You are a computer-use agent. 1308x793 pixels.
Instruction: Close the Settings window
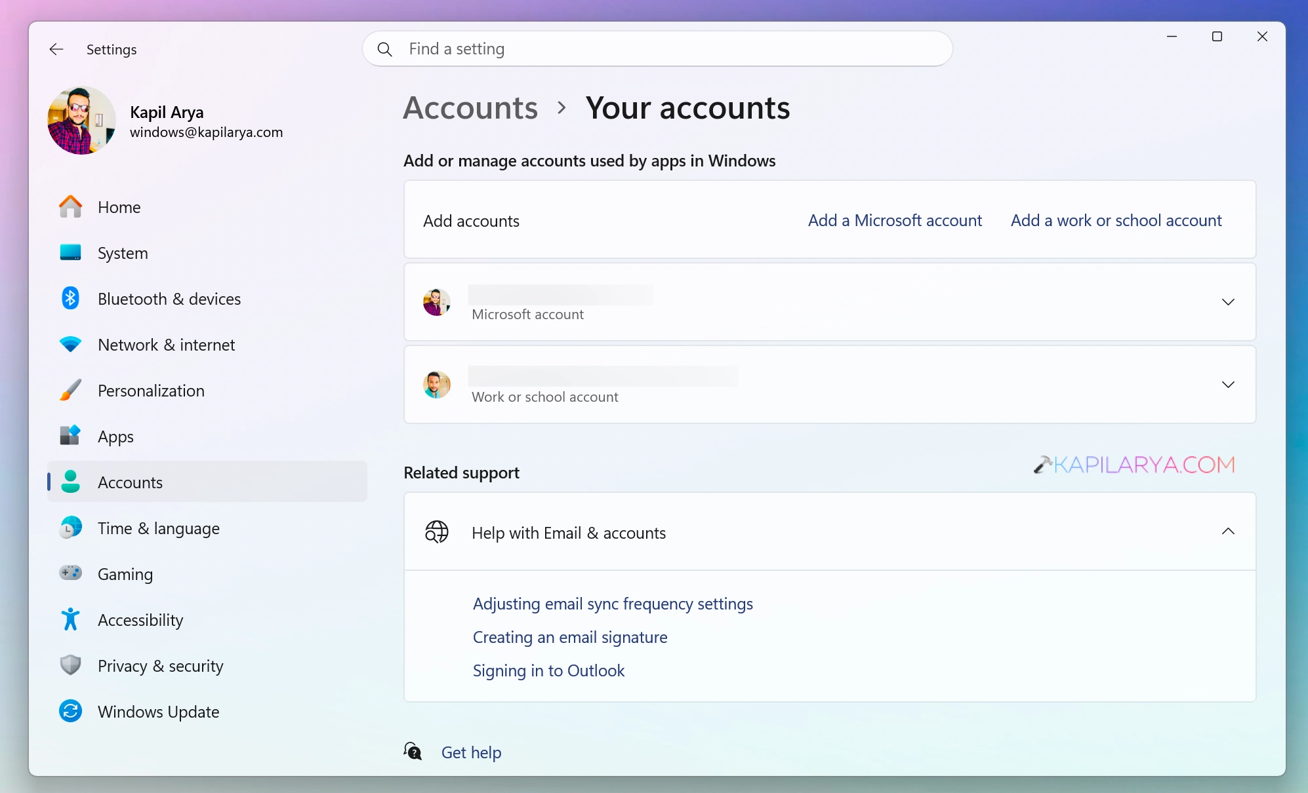1262,37
